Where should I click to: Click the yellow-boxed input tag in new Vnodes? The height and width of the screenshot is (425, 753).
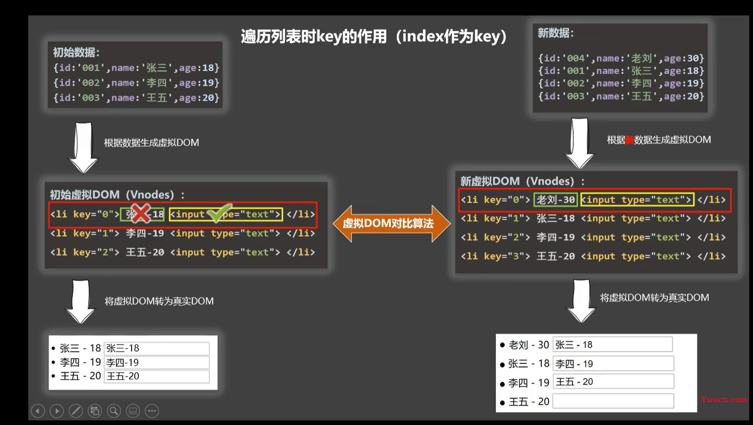click(x=637, y=200)
